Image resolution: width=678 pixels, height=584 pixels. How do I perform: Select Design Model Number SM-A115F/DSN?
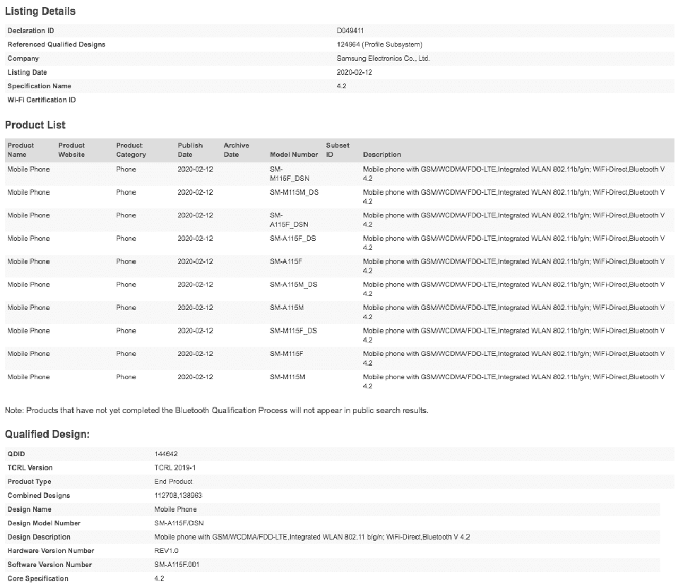179,523
